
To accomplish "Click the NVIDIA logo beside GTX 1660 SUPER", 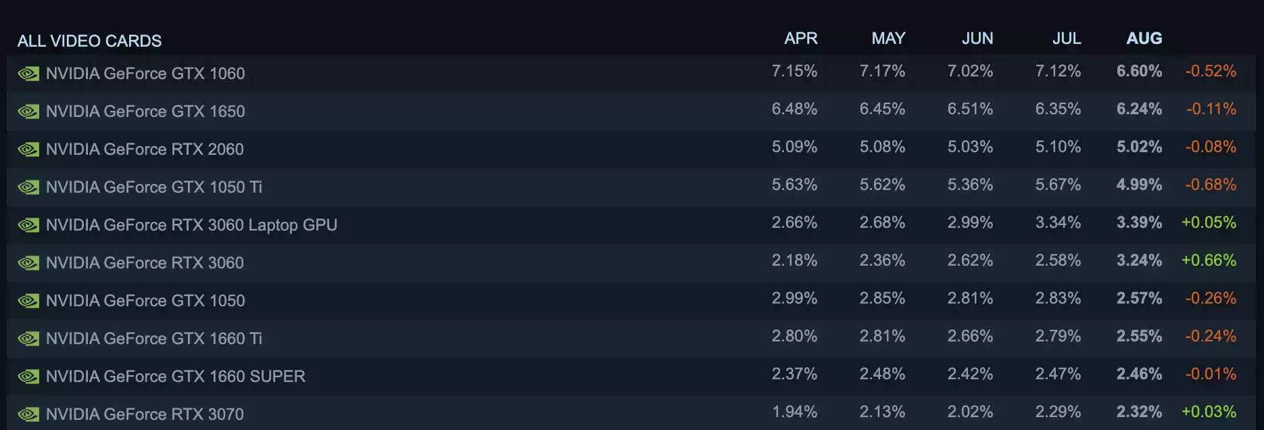I will pyautogui.click(x=28, y=377).
